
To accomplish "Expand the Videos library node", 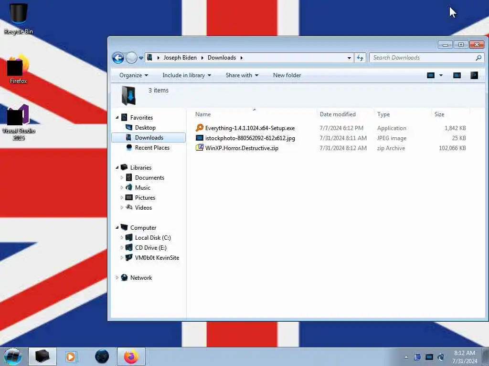I will (x=122, y=207).
